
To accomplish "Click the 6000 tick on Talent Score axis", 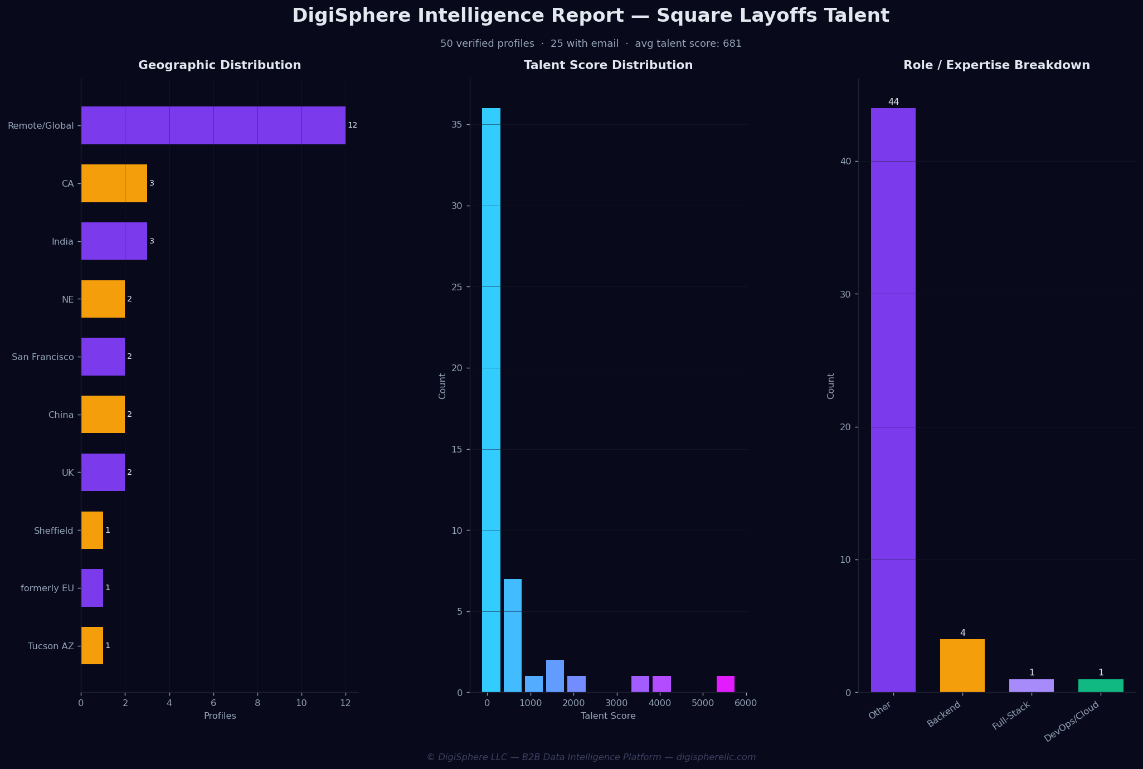I will 746,703.
